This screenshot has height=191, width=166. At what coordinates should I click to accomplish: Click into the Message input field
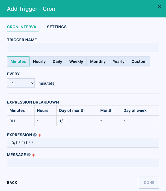tap(83, 162)
